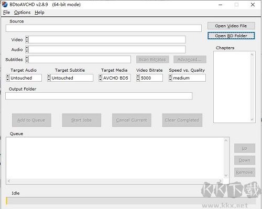Click the Target Subtitle Untouched field
Image resolution: width=262 pixels, height=209 pixels.
coord(72,78)
